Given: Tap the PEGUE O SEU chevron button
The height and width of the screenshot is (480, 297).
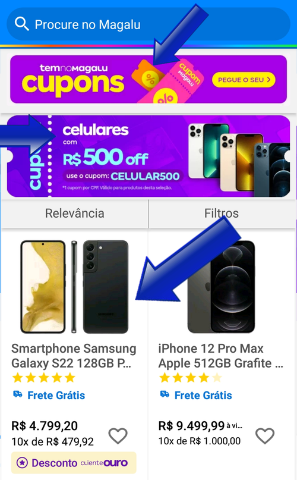Looking at the screenshot, I should tap(244, 80).
